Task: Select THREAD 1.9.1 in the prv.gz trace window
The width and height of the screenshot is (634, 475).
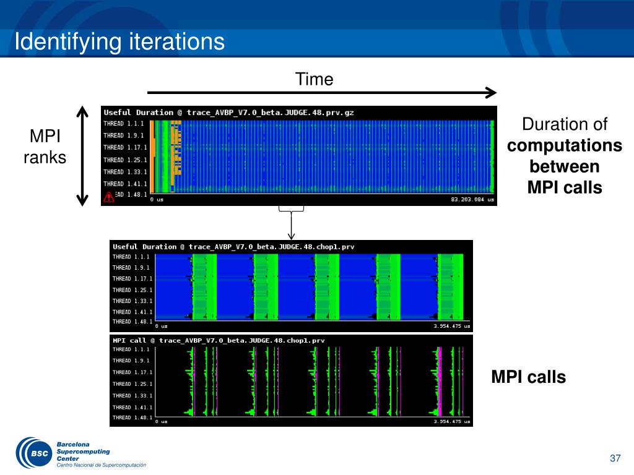Action: (124, 135)
